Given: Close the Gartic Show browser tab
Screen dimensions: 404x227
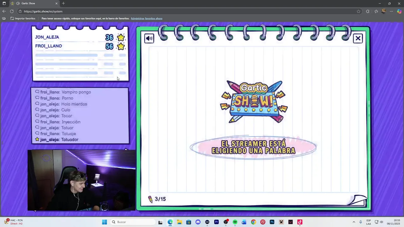Looking at the screenshot, I should pyautogui.click(x=56, y=3).
